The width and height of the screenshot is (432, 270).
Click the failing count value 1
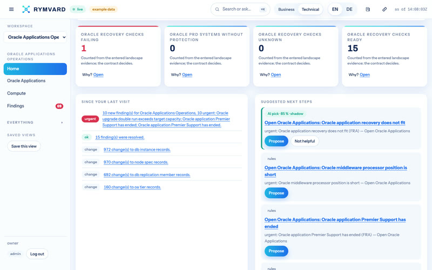(x=84, y=49)
